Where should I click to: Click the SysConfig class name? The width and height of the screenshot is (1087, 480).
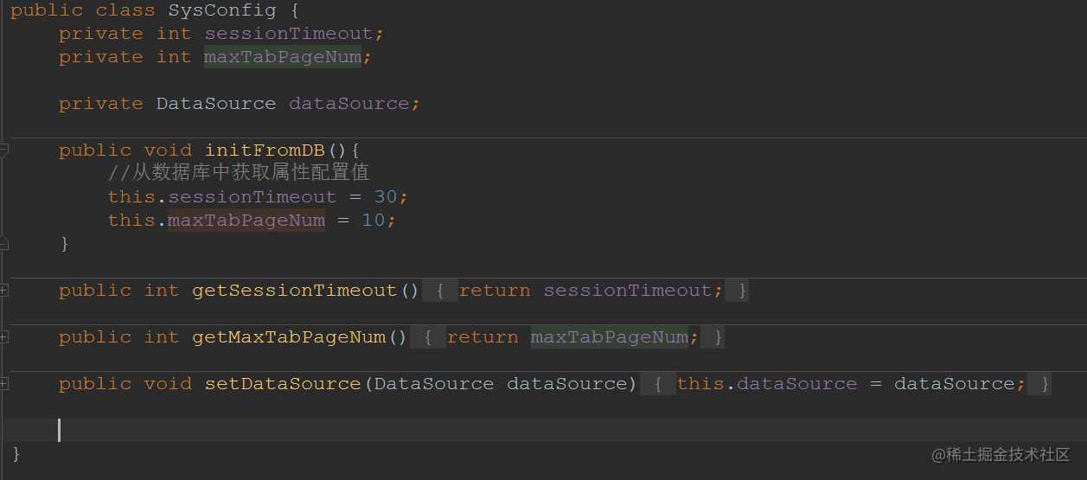click(222, 10)
